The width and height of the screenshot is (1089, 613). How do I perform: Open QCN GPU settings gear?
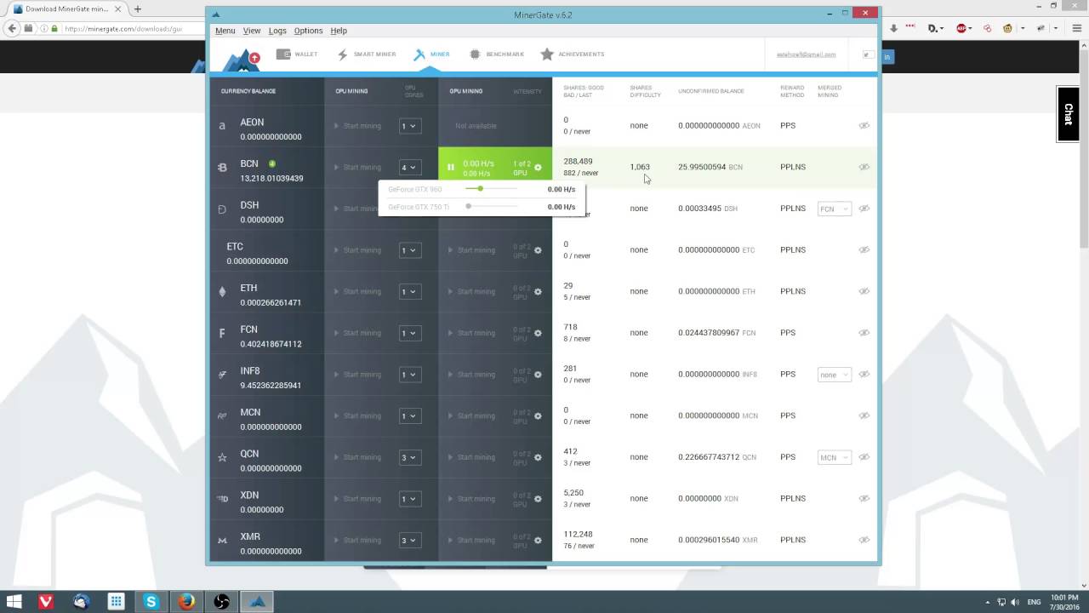coord(538,457)
